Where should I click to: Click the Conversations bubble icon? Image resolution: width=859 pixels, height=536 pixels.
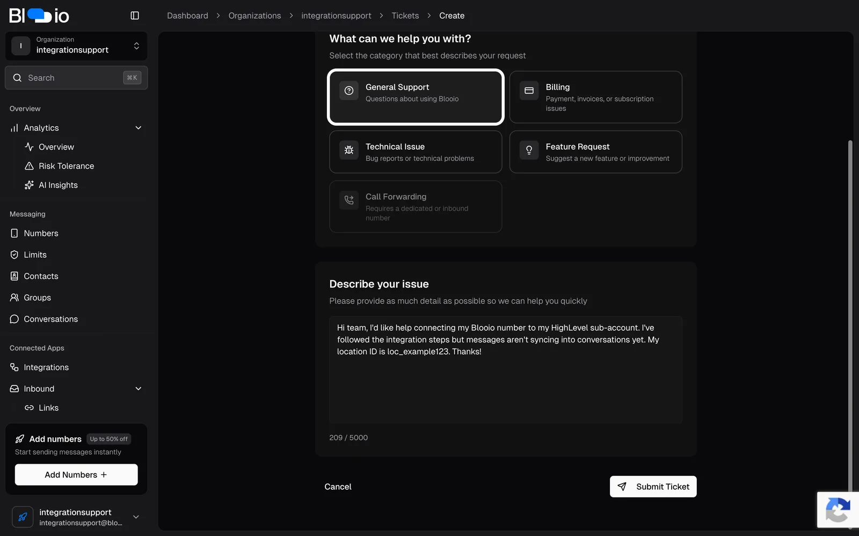tap(14, 319)
